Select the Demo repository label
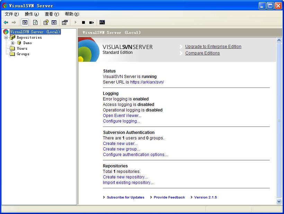284x214 pixels. click(27, 43)
